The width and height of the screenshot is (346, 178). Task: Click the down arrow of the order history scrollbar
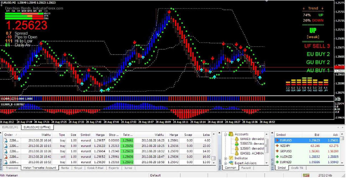point(213,163)
